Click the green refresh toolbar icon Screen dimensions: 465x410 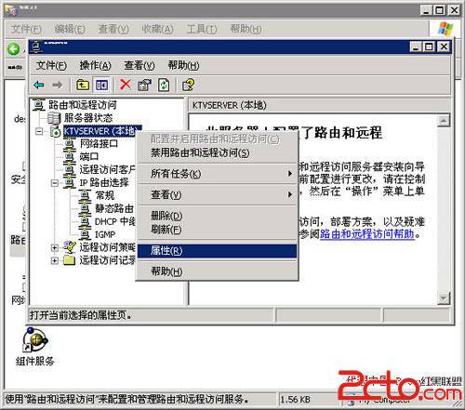point(164,85)
